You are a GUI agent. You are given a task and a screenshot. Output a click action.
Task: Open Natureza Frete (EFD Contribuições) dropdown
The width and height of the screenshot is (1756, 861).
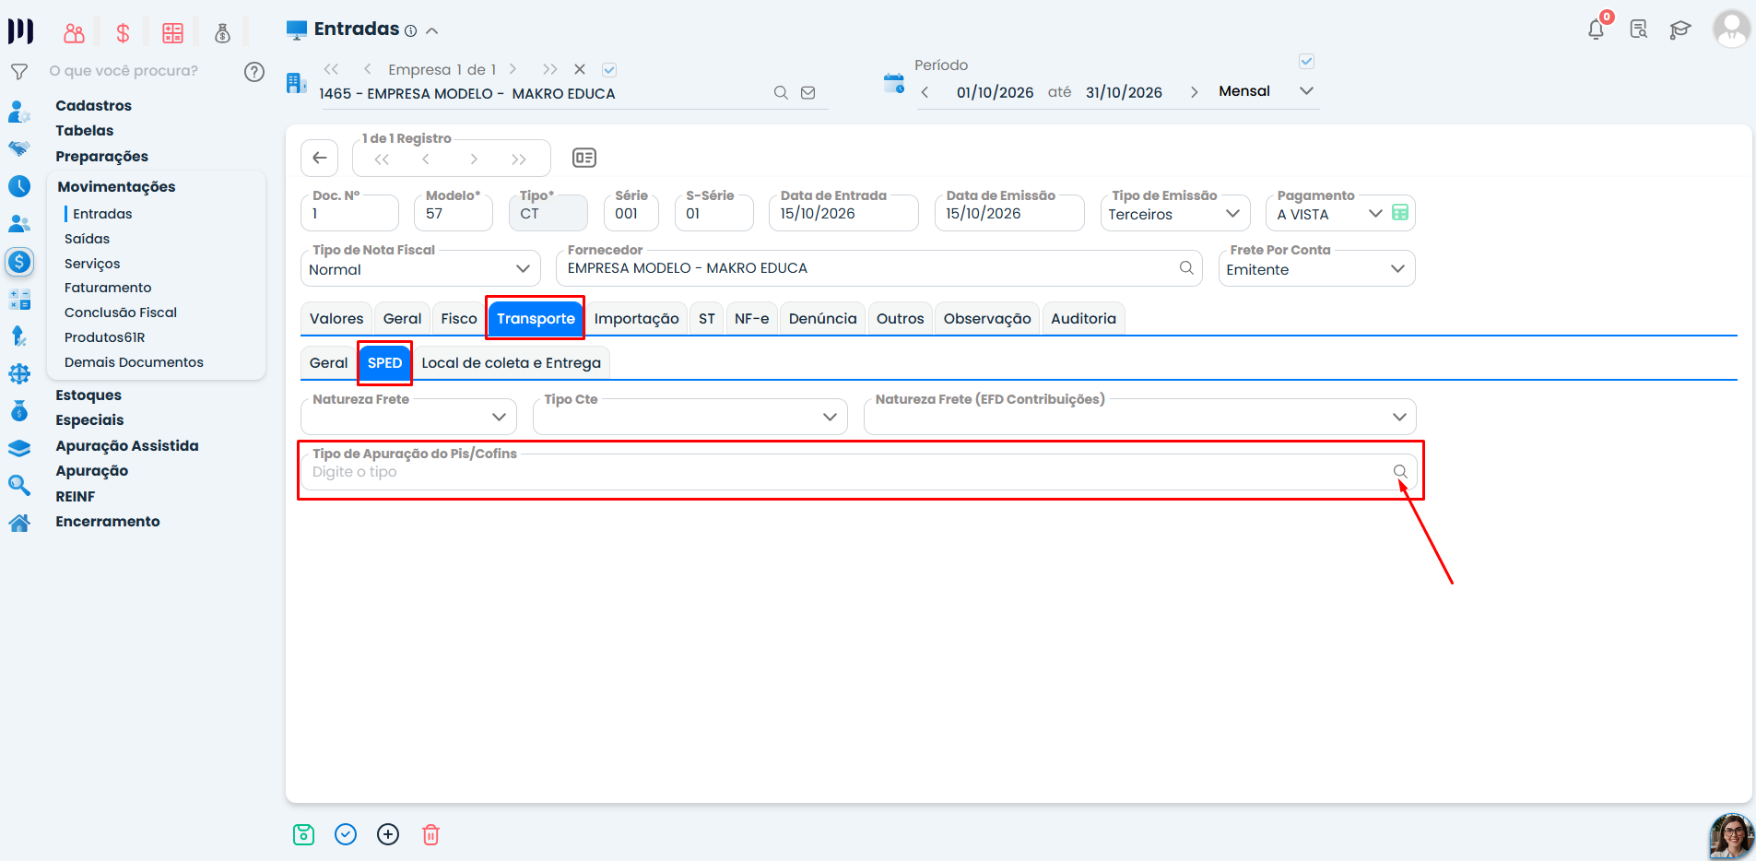[1399, 418]
